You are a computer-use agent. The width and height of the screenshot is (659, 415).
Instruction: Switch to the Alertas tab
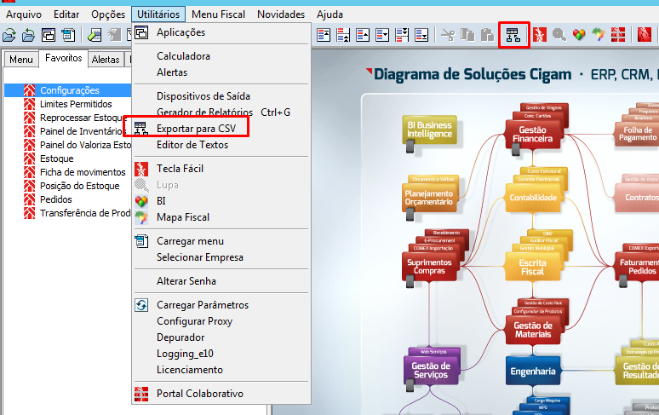pyautogui.click(x=106, y=60)
